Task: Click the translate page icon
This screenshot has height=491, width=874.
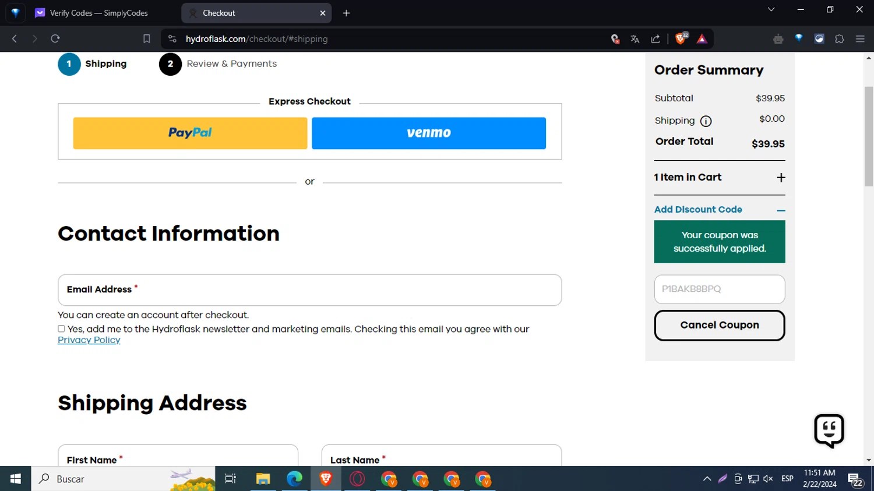Action: pyautogui.click(x=635, y=39)
